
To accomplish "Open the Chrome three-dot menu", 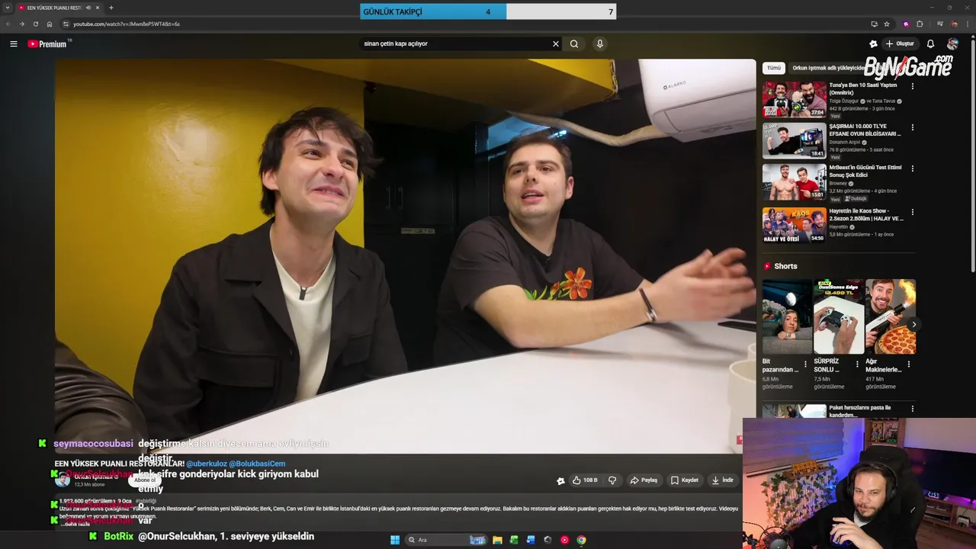I will click(x=968, y=24).
